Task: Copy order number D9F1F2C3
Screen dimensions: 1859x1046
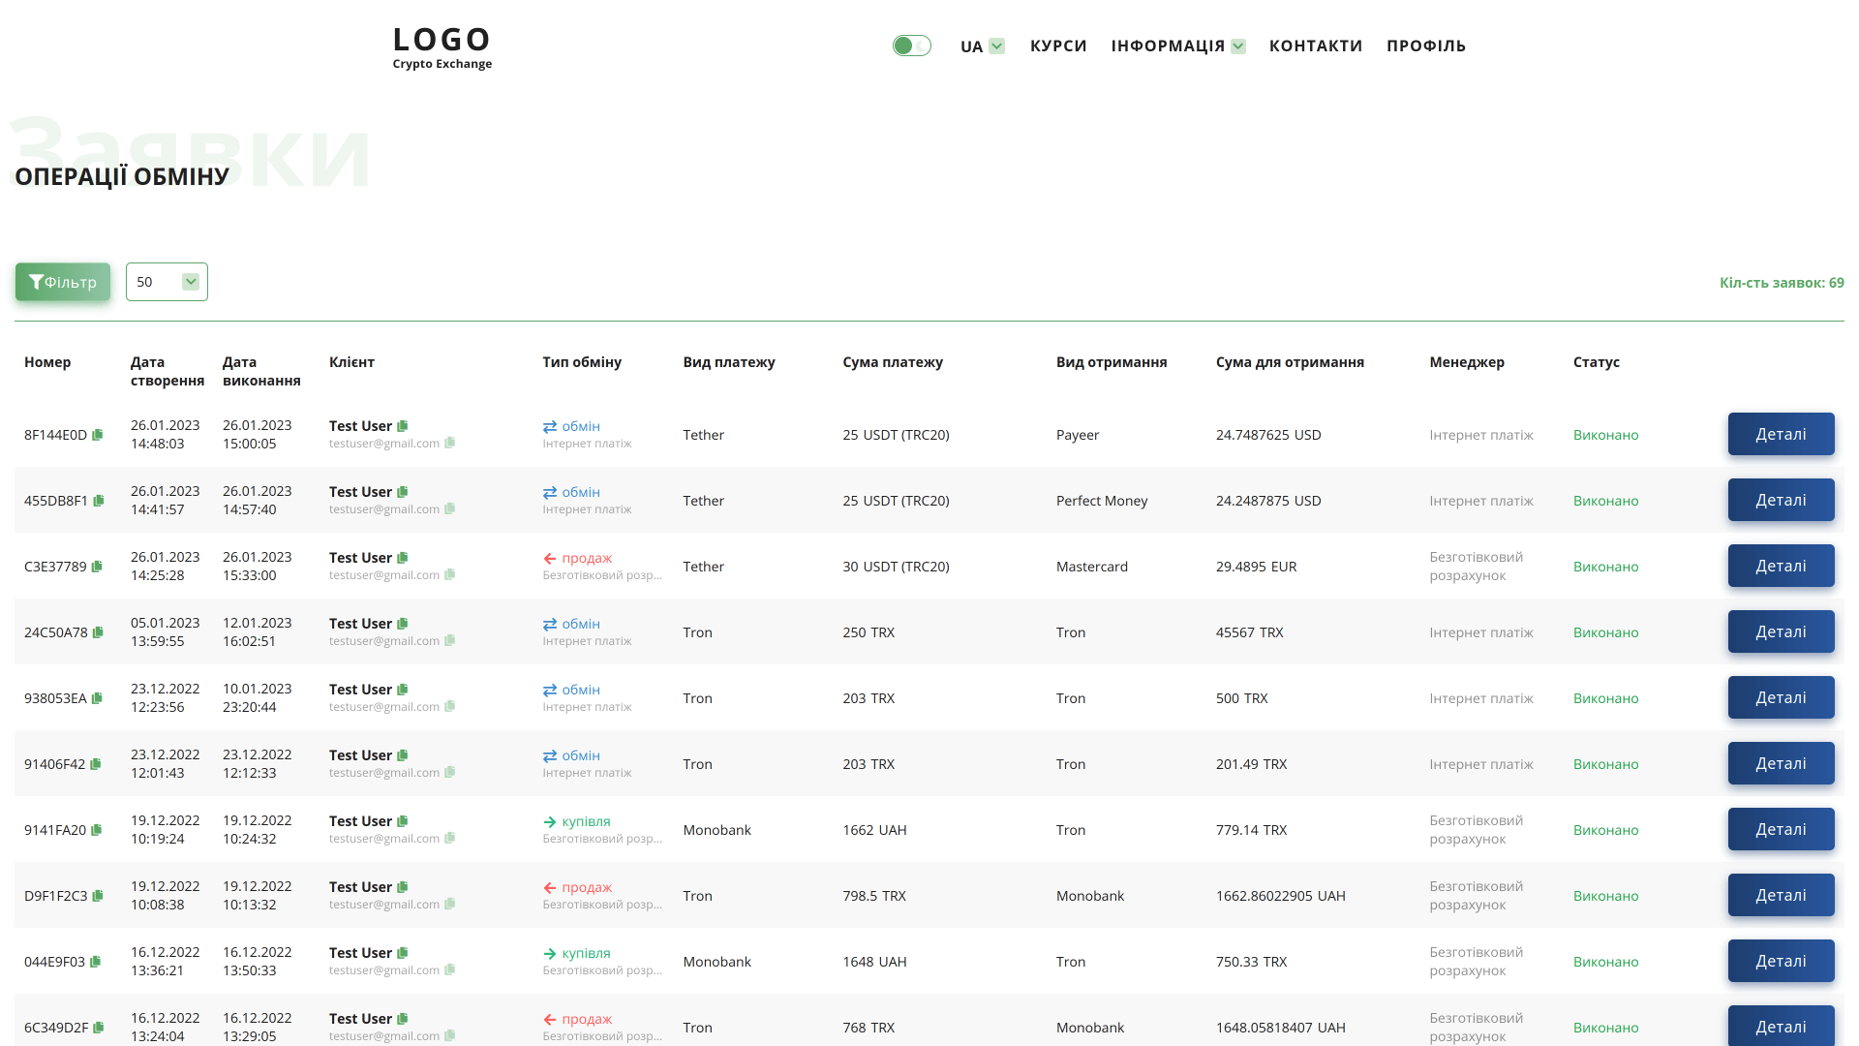Action: 98,896
